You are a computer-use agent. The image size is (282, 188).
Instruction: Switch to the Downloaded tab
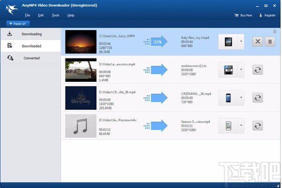click(30, 46)
